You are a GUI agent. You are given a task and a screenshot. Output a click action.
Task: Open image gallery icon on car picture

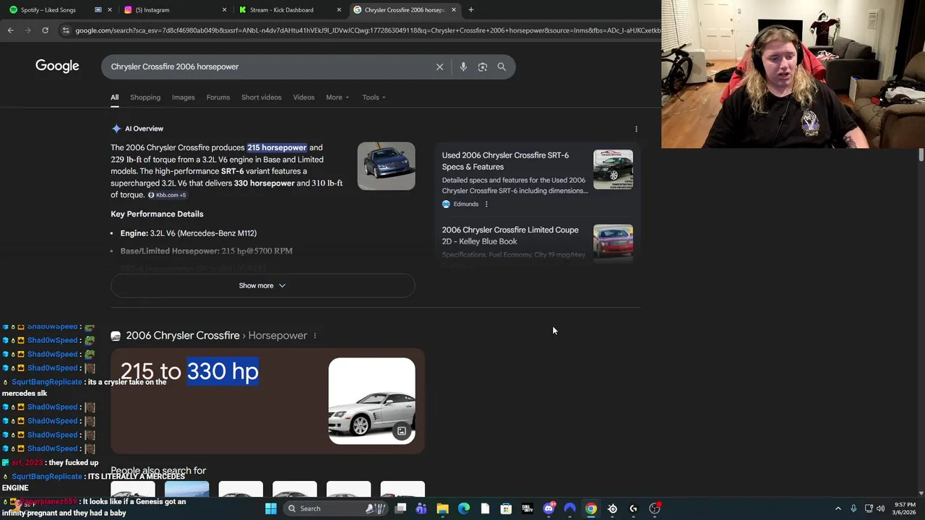click(402, 431)
